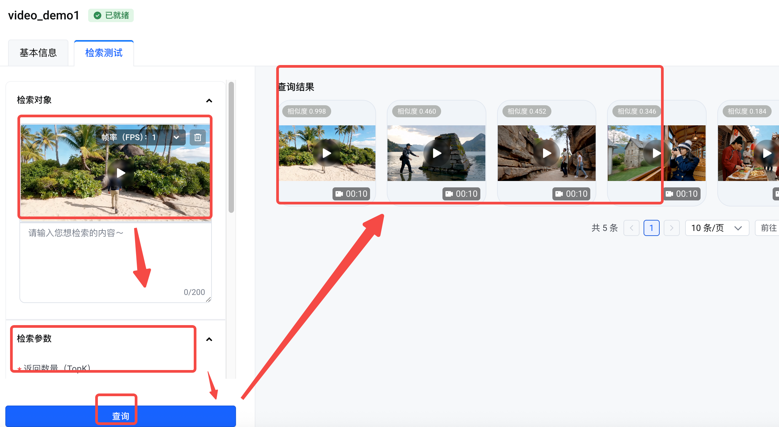Viewport: 779px width, 427px height.
Task: Collapse the 检索对象 section
Action: coord(209,101)
